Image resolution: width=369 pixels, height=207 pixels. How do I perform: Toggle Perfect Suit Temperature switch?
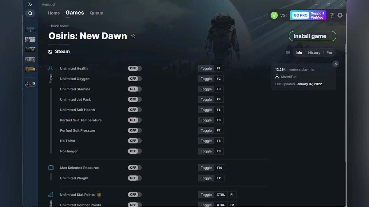coord(135,120)
